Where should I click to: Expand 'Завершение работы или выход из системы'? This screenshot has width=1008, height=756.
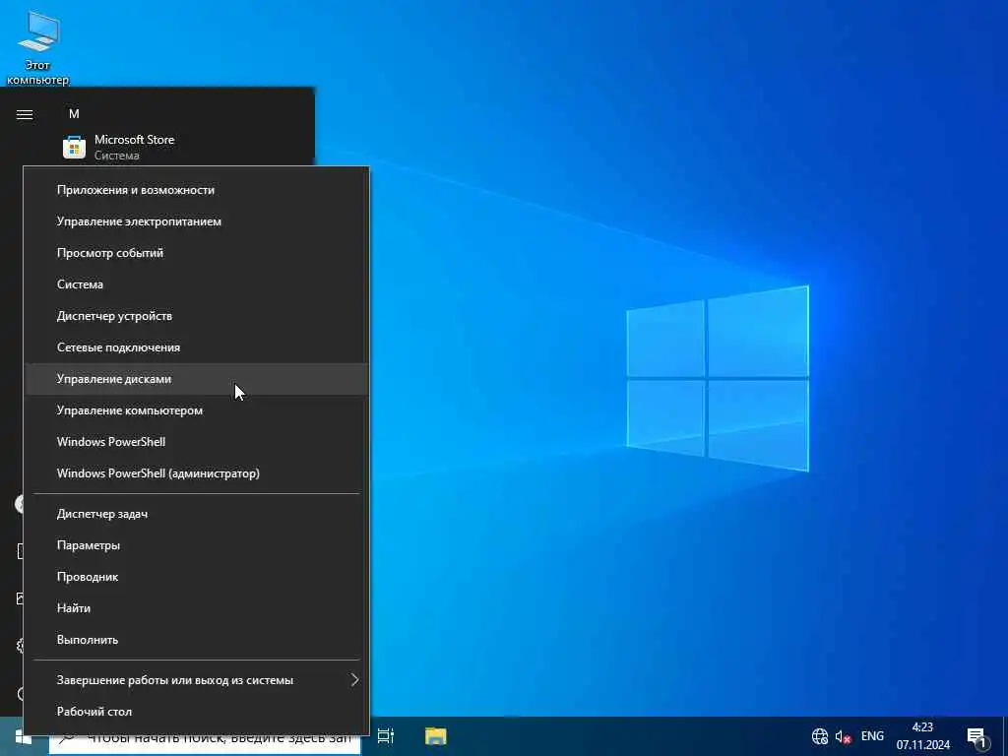click(196, 679)
